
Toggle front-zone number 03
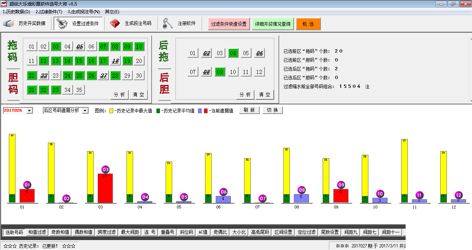point(56,47)
